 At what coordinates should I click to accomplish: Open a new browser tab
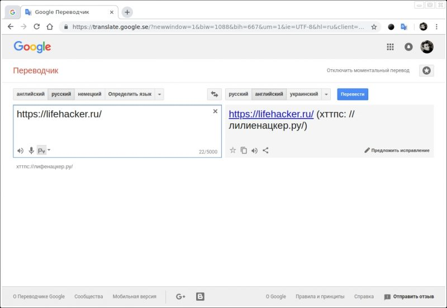tap(127, 12)
